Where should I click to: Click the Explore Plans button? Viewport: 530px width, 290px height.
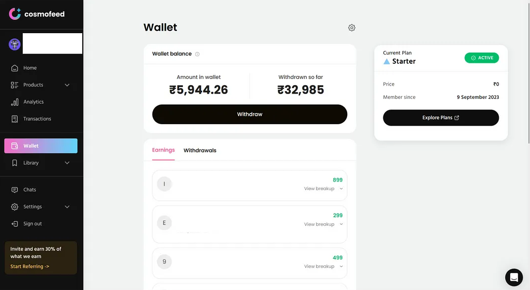[440, 118]
